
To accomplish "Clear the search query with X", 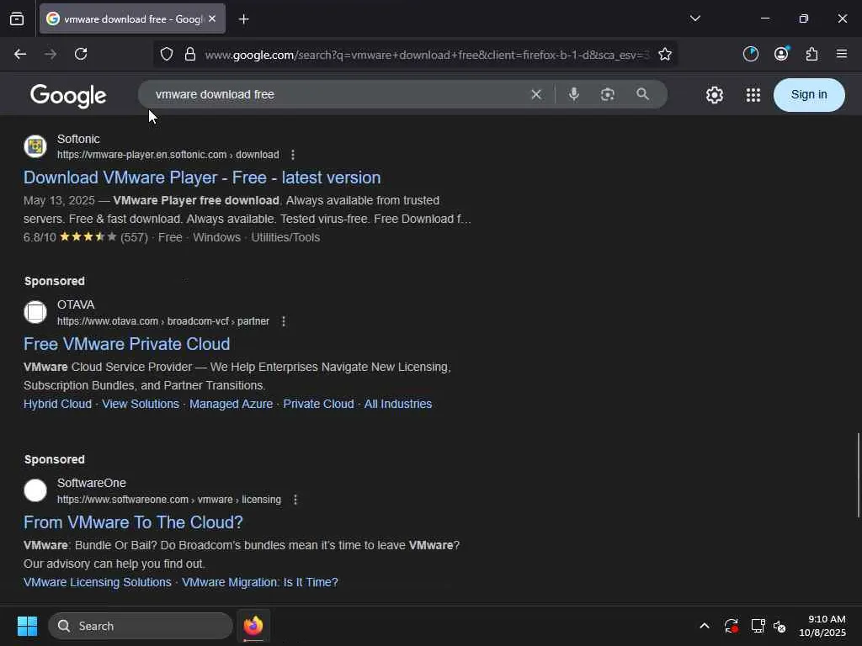I will [x=536, y=94].
